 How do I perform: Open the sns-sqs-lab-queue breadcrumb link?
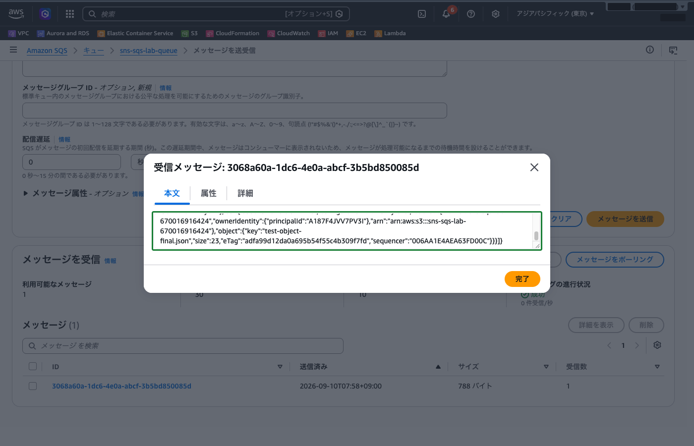pyautogui.click(x=149, y=51)
